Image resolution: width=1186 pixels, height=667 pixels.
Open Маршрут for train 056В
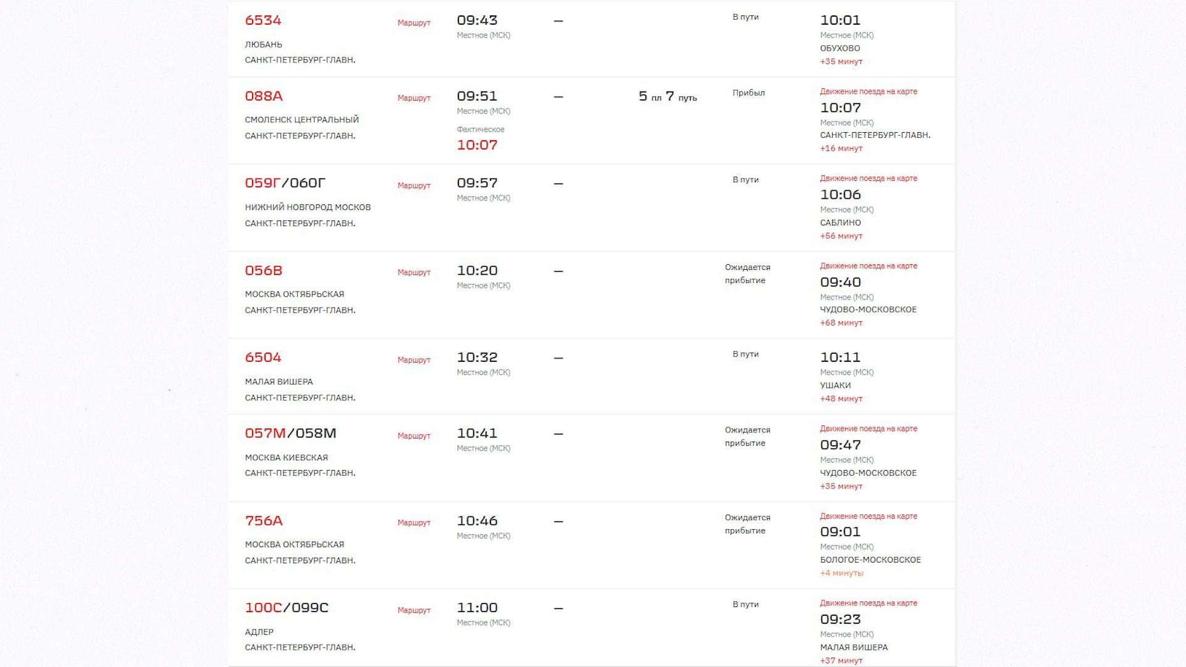414,272
